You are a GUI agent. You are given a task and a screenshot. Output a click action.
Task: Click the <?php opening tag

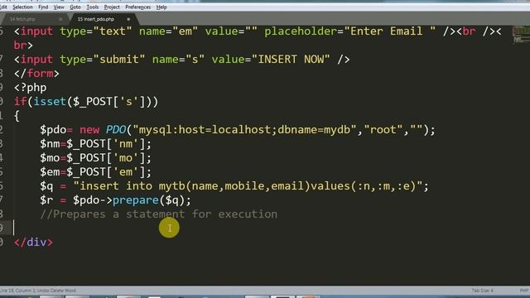[x=31, y=88]
